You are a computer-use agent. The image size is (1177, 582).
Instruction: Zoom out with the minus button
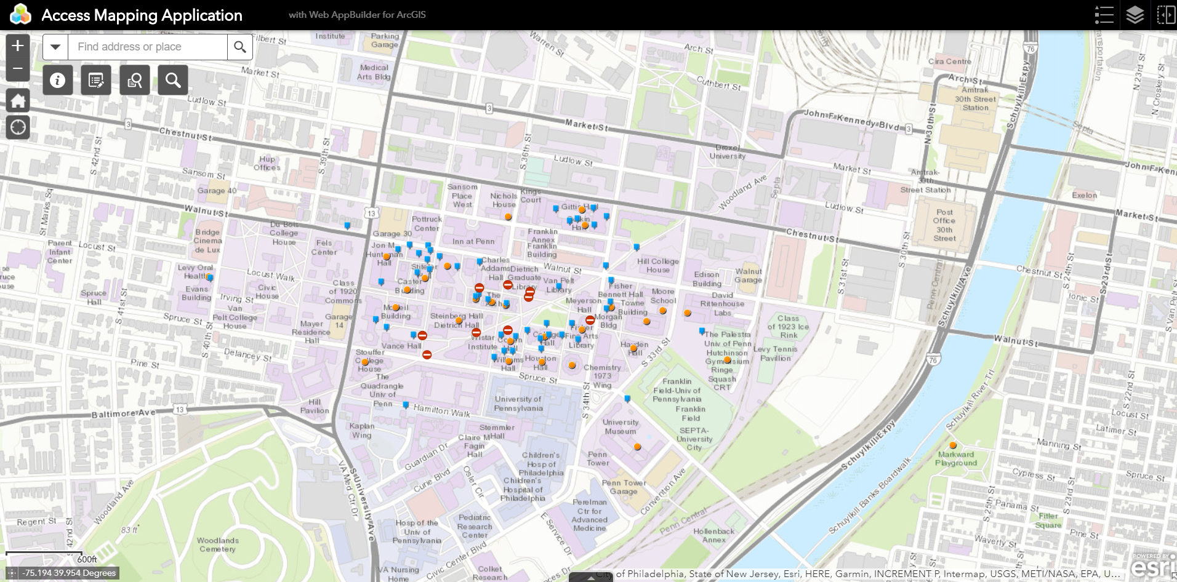click(x=18, y=69)
